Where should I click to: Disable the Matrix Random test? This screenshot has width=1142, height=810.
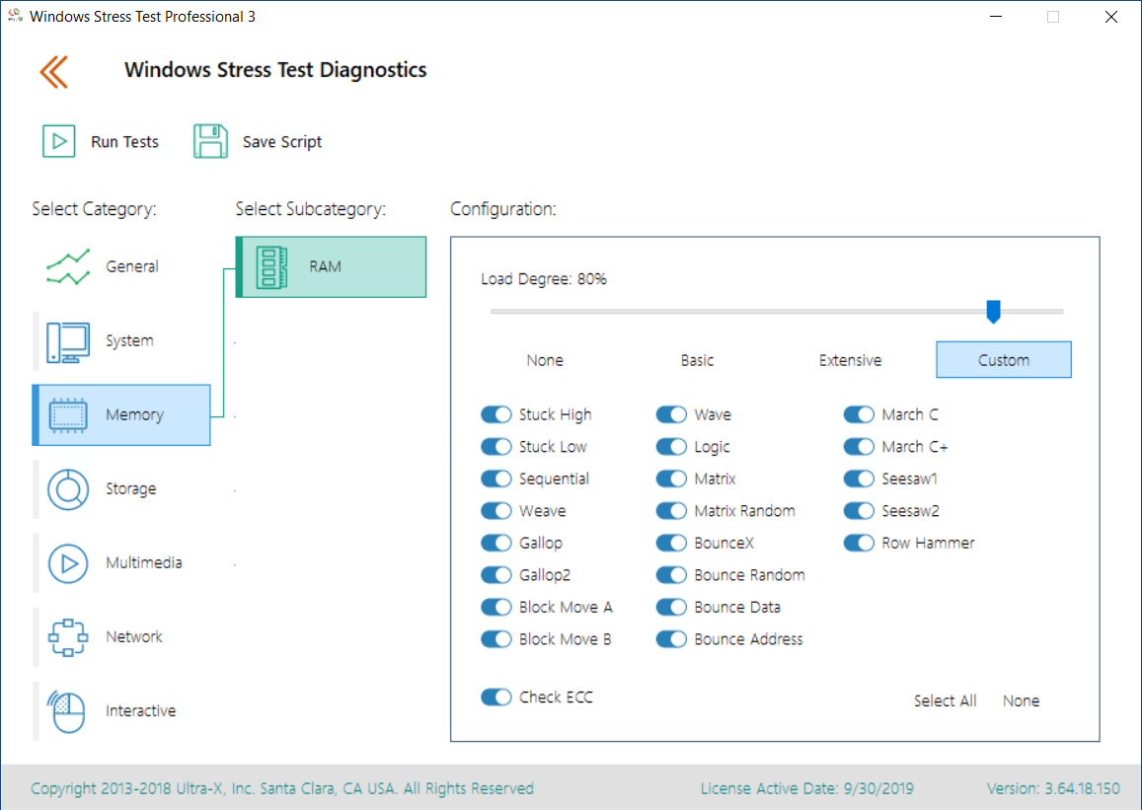[x=671, y=511]
